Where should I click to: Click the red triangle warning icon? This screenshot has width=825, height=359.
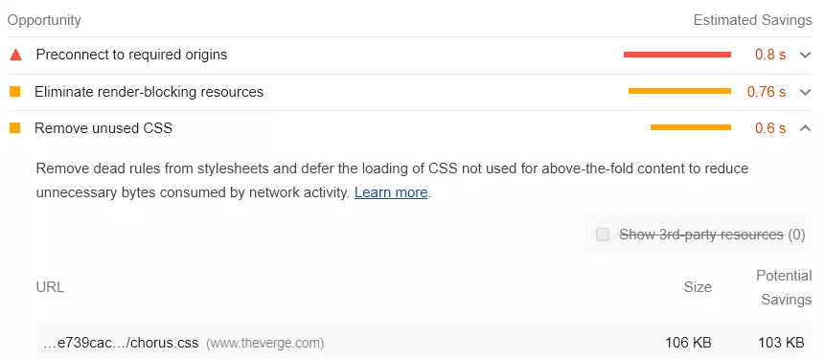15,55
